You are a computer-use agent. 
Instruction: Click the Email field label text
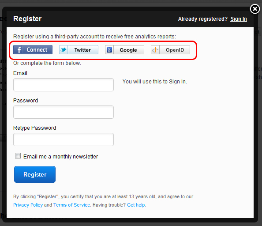click(x=20, y=73)
